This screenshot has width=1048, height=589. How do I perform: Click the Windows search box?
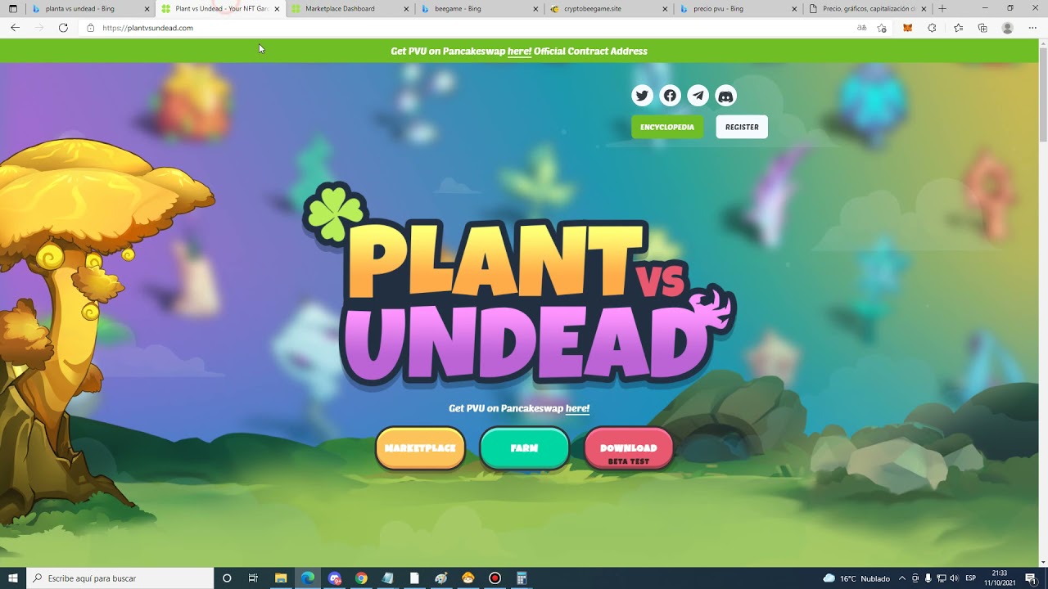click(120, 578)
